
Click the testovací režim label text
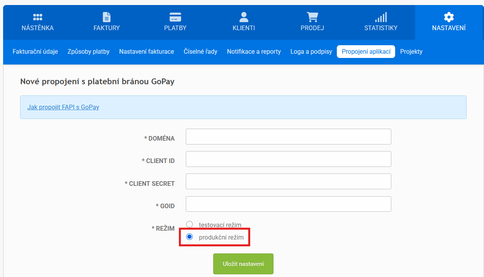tap(220, 225)
